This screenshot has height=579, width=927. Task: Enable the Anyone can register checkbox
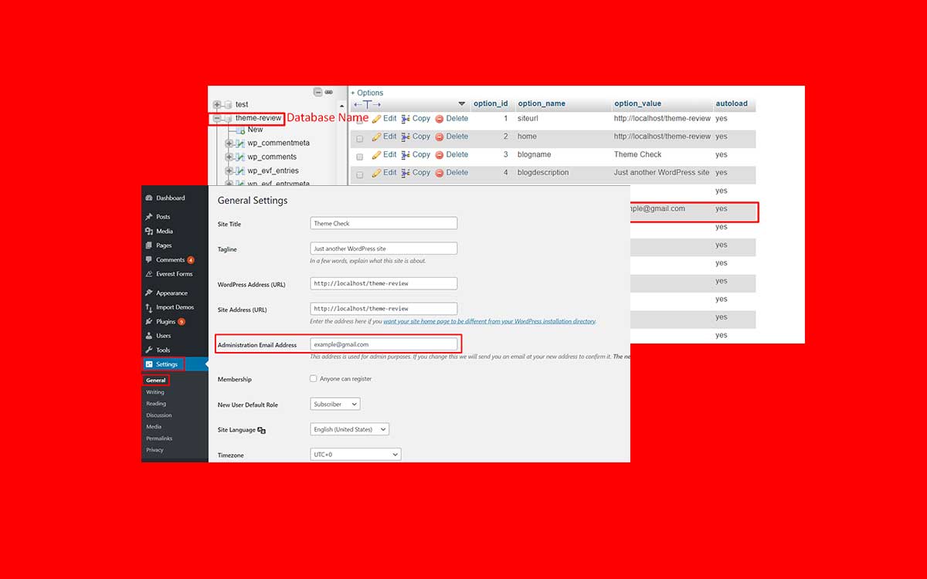tap(314, 379)
